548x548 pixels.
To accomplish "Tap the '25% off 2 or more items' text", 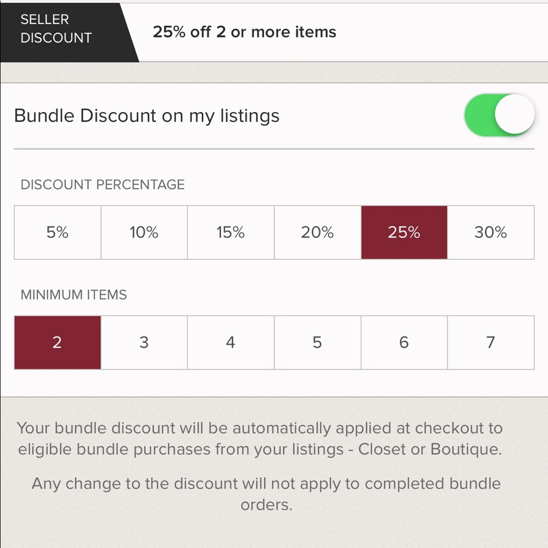I will click(x=244, y=32).
